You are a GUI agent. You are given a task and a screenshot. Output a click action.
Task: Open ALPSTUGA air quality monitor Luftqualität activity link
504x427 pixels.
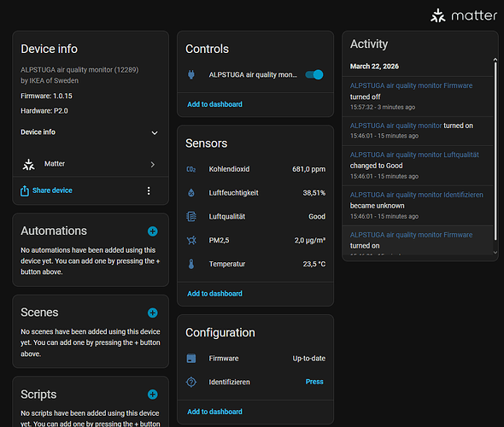[414, 155]
